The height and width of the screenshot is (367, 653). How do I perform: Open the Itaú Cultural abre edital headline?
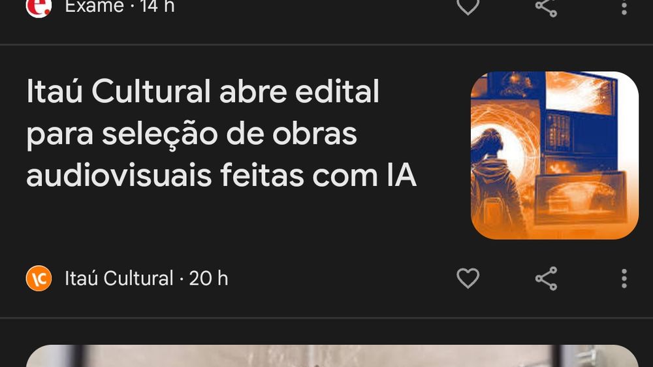click(221, 133)
